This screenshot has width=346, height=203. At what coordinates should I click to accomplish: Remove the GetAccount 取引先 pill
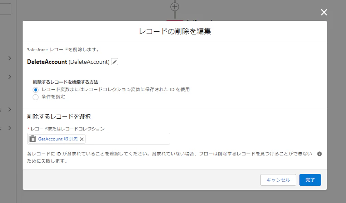point(82,139)
